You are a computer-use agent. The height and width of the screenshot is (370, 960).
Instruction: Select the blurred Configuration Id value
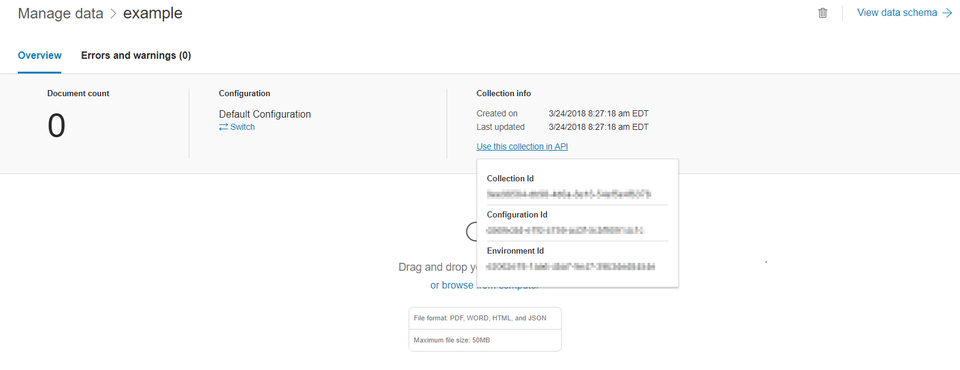click(x=566, y=230)
